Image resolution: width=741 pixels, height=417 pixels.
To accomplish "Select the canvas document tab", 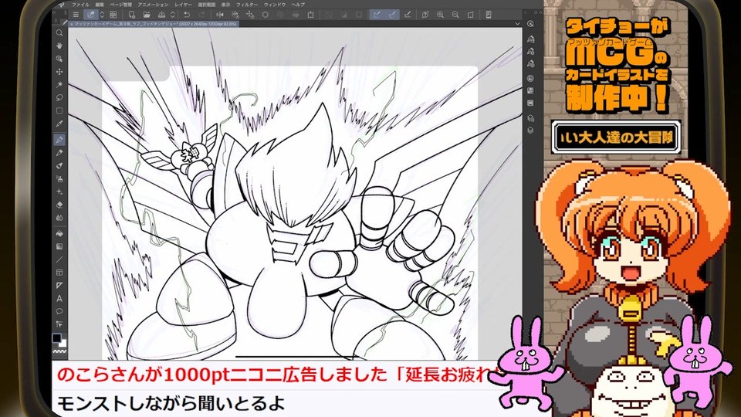I will pyautogui.click(x=154, y=24).
